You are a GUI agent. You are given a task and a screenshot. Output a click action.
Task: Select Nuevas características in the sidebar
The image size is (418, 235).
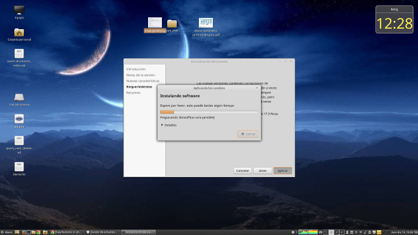click(143, 81)
